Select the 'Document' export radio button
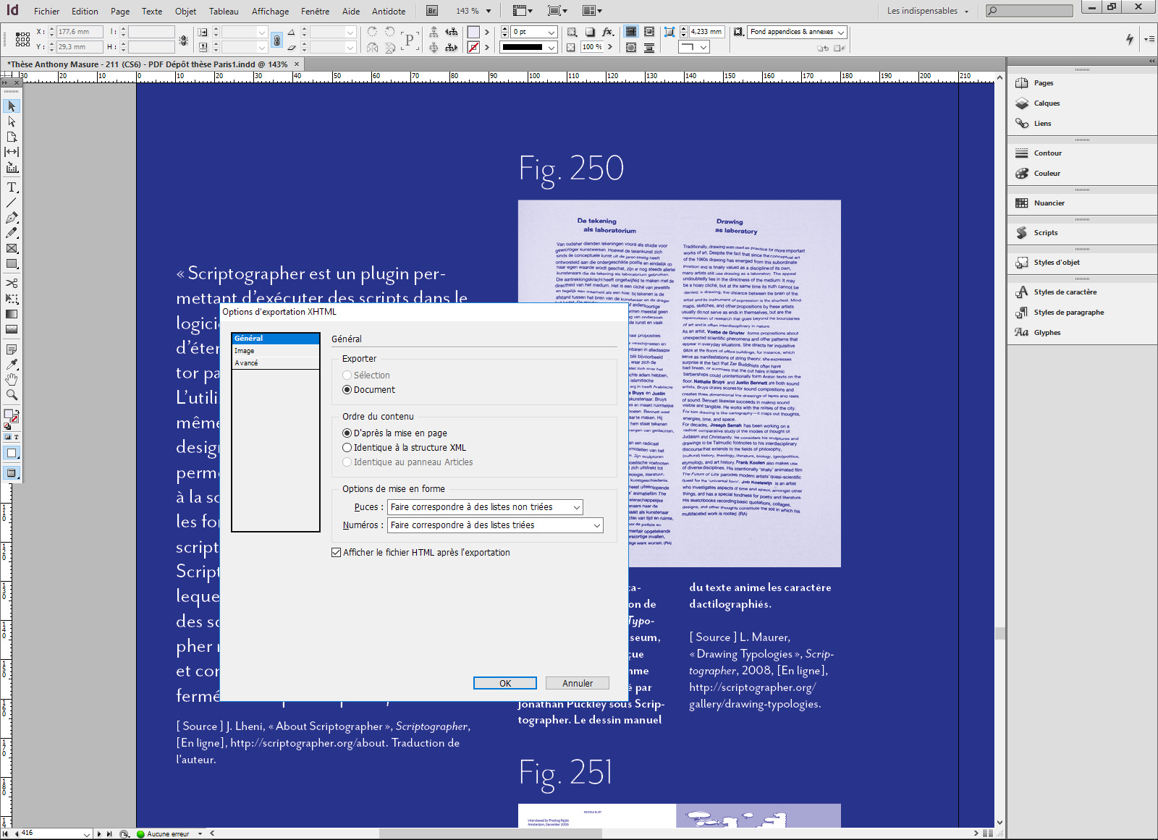This screenshot has height=840, width=1158. pyautogui.click(x=347, y=390)
